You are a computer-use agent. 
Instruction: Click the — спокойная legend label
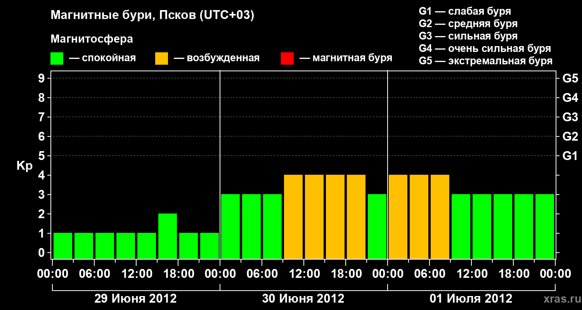(x=102, y=59)
